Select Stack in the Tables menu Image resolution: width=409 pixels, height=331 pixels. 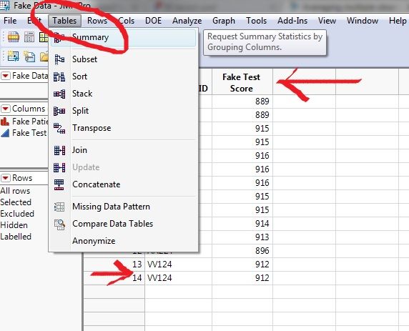[x=123, y=94]
